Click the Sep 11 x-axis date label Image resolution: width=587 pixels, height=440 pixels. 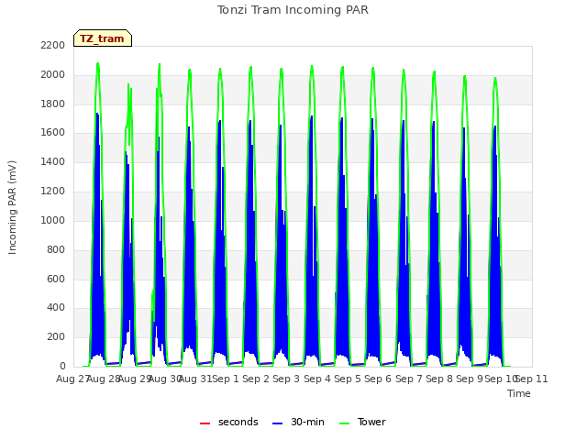pyautogui.click(x=532, y=379)
